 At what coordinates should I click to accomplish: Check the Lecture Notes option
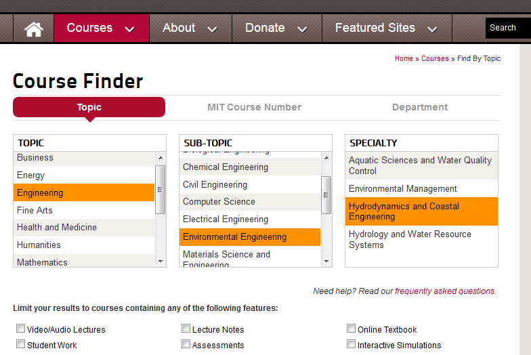(186, 329)
